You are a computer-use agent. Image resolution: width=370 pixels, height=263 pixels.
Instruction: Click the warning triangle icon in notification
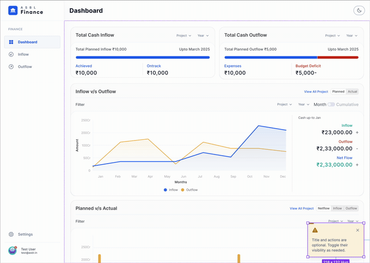coord(315,230)
